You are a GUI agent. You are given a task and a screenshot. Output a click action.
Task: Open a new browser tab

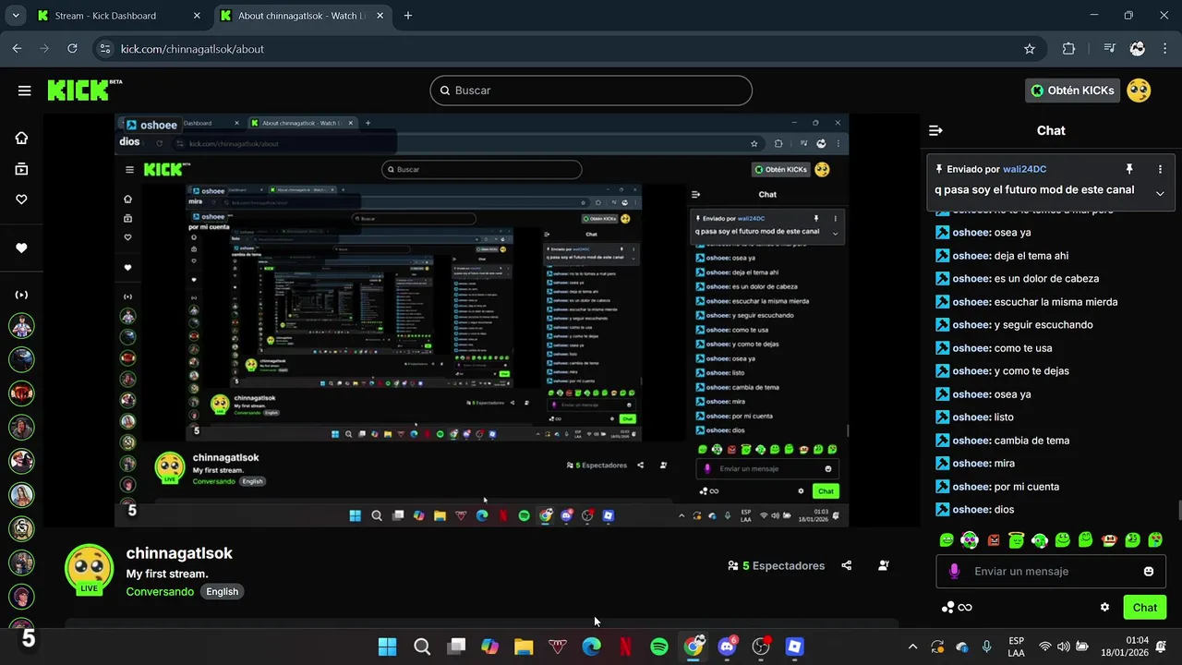[407, 16]
